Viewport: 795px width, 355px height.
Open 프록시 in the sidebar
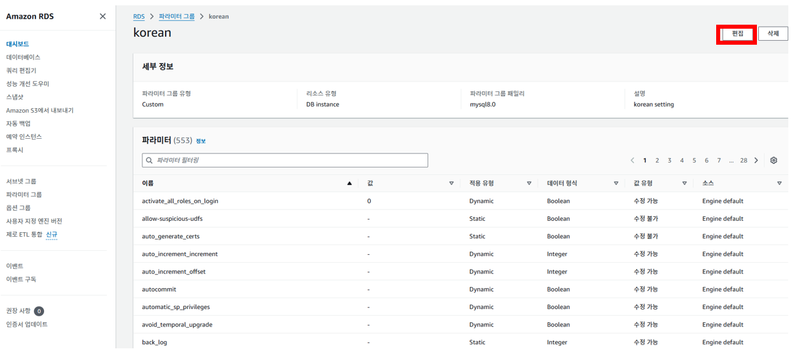tap(15, 150)
